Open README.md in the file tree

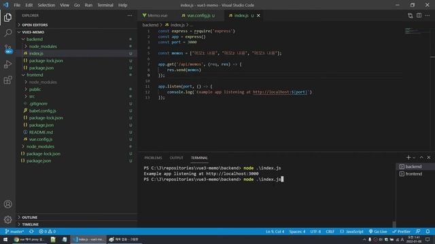[x=76, y=132]
